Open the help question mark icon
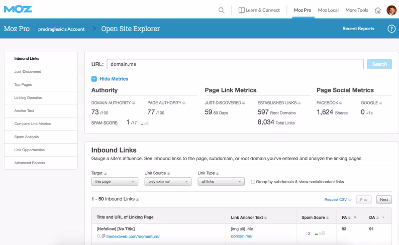The height and width of the screenshot is (245, 399). pyautogui.click(x=391, y=29)
